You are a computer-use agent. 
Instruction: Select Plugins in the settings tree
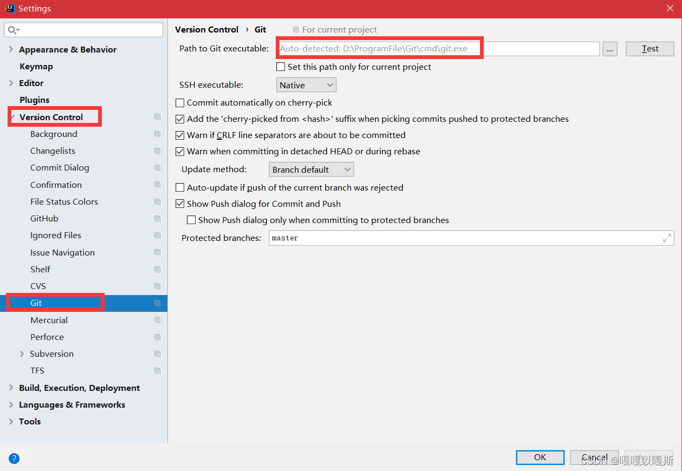(35, 100)
